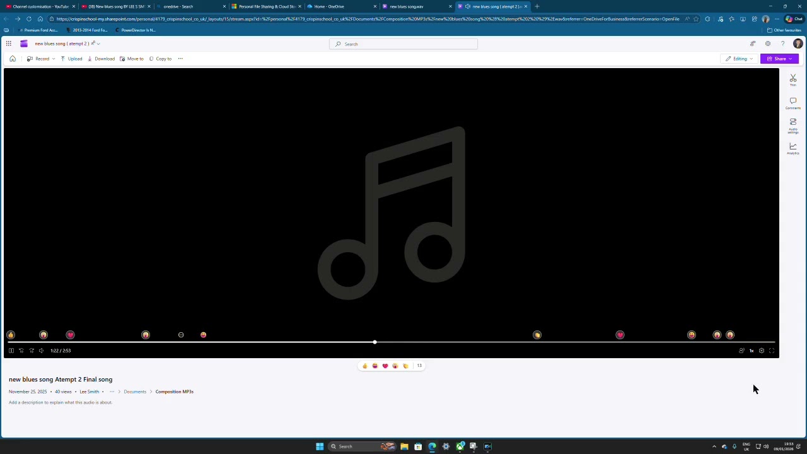Viewport: 807px width, 454px height.
Task: Click the first thumbs-up timeline marker
Action: pyautogui.click(x=11, y=335)
